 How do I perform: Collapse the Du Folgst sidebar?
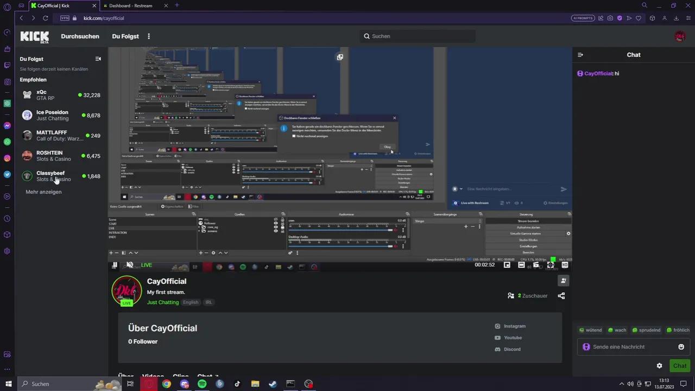click(98, 59)
